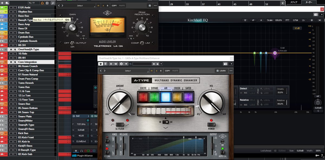Open LA-3A more options ellipsis
325x160 pixels.
[x=155, y=5]
